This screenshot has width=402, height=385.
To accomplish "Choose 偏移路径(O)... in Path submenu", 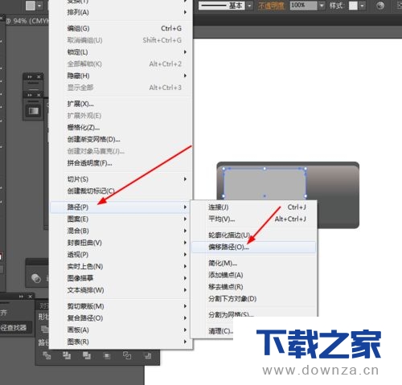I will point(254,247).
